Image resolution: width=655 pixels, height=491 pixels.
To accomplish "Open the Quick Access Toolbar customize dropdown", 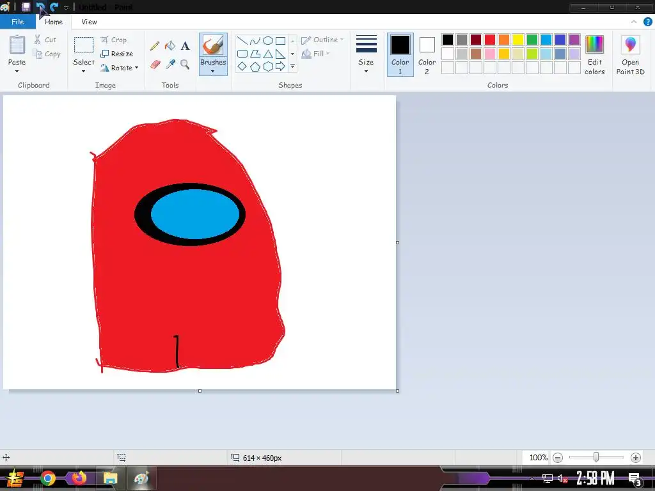I will [x=66, y=8].
